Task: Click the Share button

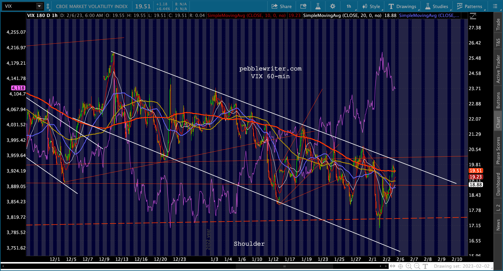Action: click(x=282, y=6)
